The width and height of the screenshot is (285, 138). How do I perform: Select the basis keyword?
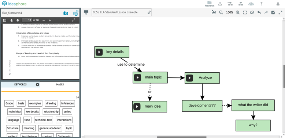(21, 103)
